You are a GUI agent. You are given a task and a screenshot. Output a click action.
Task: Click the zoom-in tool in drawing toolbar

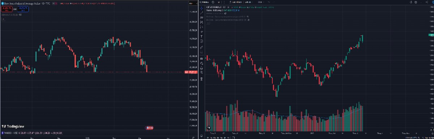click(201, 52)
